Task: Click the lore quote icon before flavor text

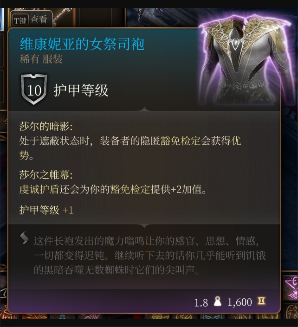Action: [x=25, y=237]
